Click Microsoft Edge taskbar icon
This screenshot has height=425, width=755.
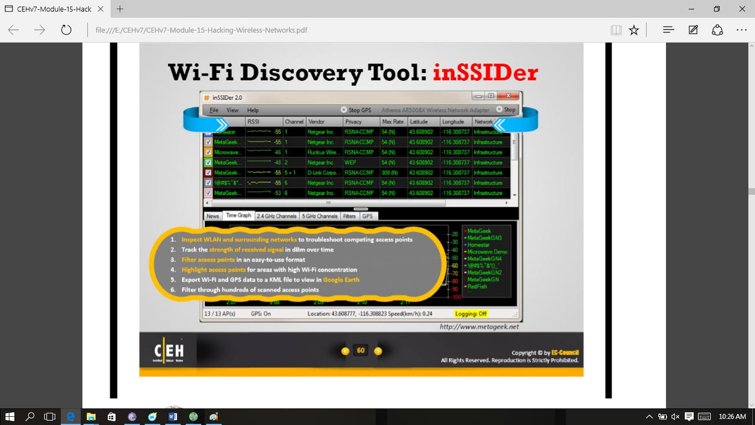(71, 417)
